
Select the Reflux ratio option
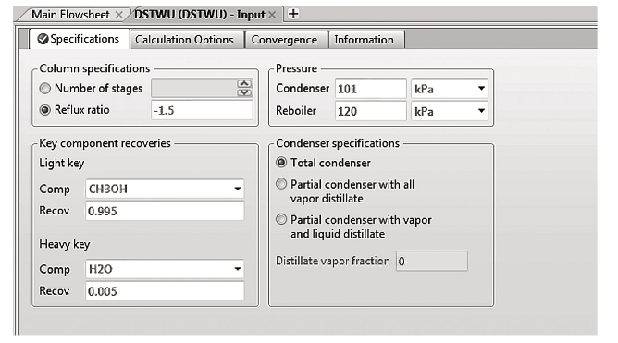(45, 110)
